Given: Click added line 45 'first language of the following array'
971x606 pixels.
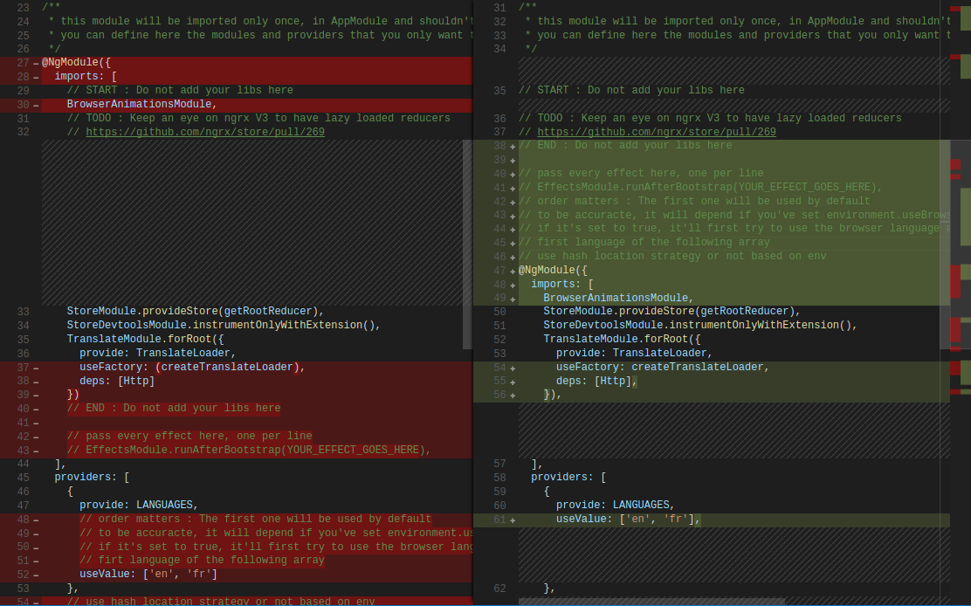Looking at the screenshot, I should tap(644, 243).
